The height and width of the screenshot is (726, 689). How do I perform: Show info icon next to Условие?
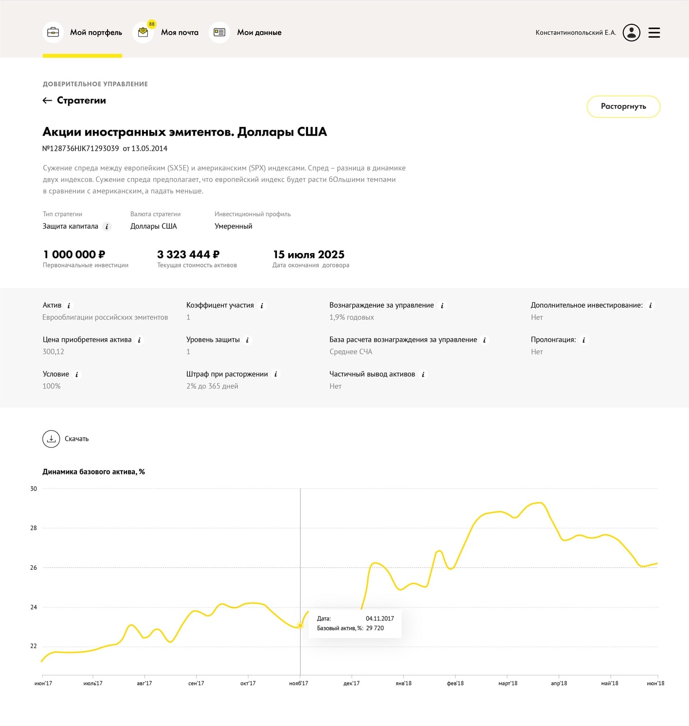pos(77,375)
